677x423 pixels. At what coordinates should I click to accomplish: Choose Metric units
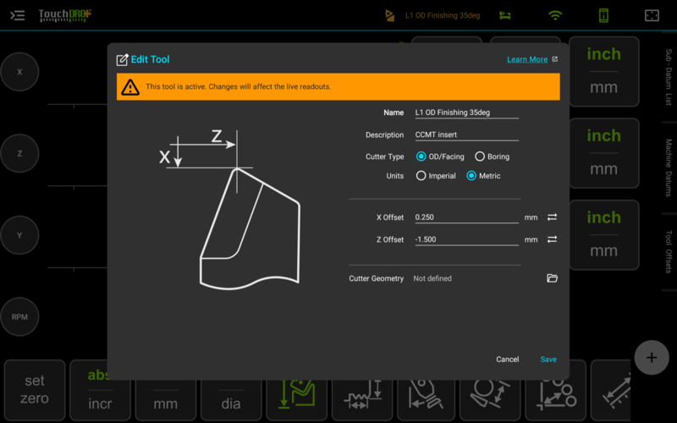(x=483, y=176)
